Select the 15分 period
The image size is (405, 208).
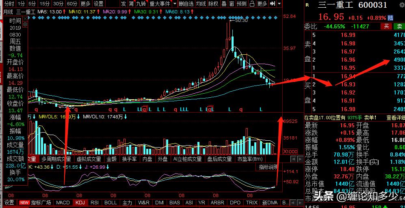coord(45,4)
